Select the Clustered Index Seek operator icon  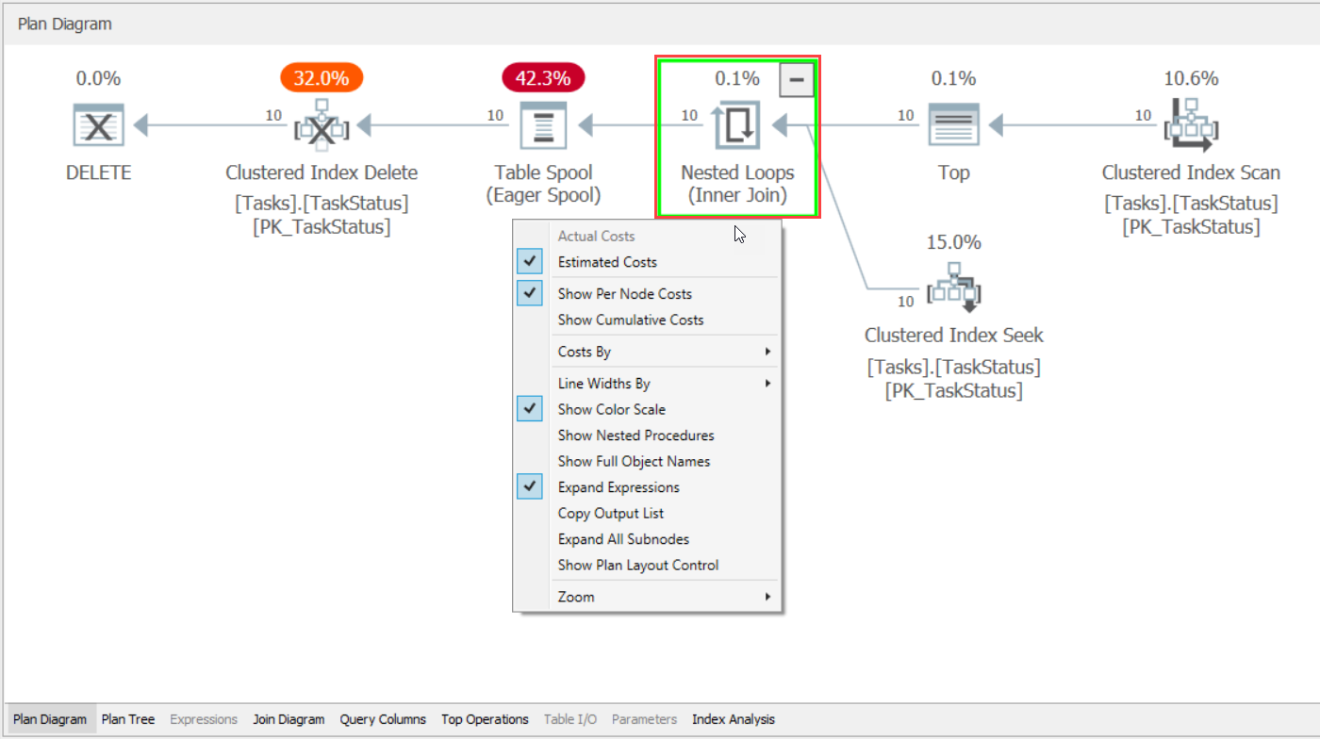pos(953,287)
